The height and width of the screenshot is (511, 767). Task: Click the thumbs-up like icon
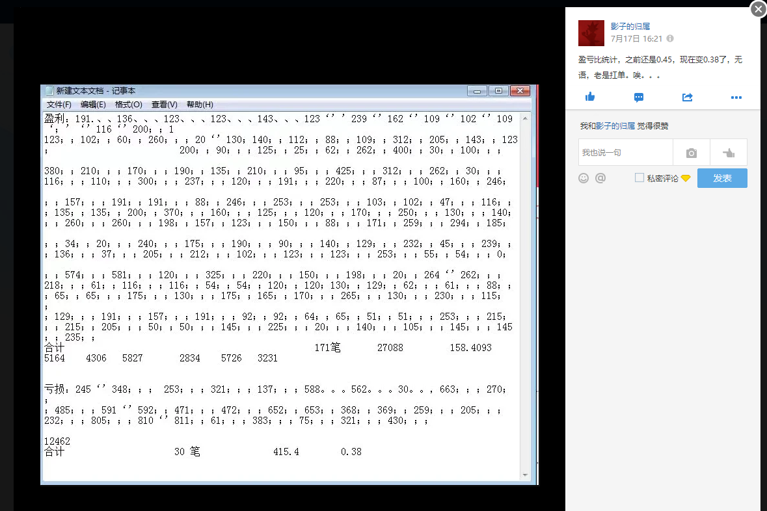(x=590, y=97)
